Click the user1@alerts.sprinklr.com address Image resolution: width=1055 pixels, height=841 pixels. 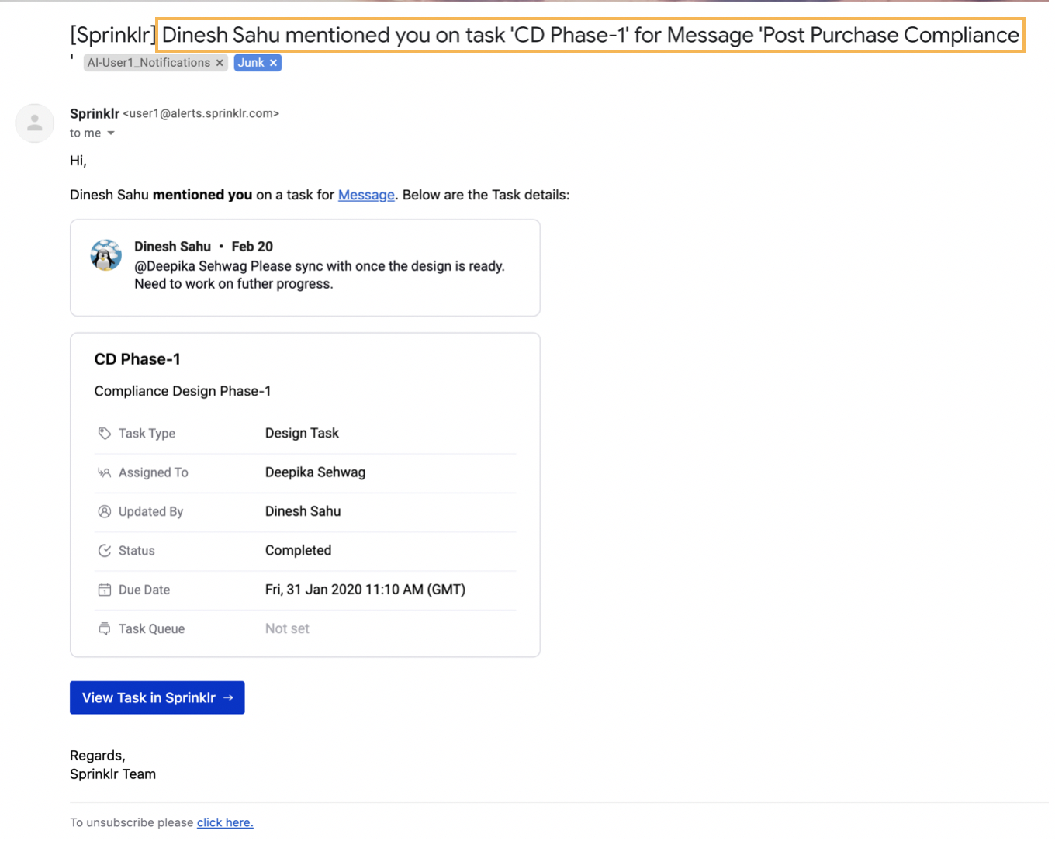201,113
